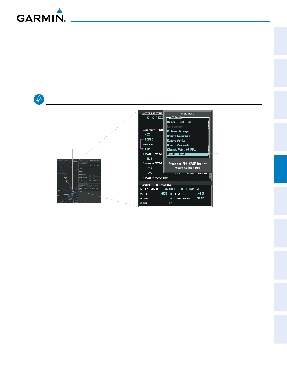Click the TIME TO TOD 02:51 value
Viewport: 287px width, 372px height.
tap(201, 199)
